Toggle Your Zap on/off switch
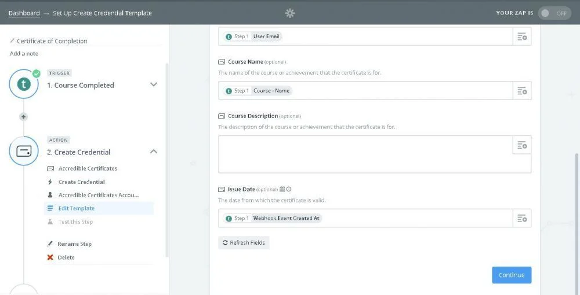This screenshot has height=295, width=580. (554, 13)
